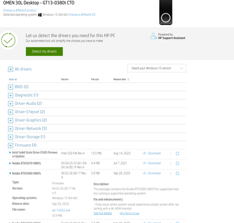234x223 pixels.
Task: Click the green checkmark detection icon
Action: (x=8, y=40)
